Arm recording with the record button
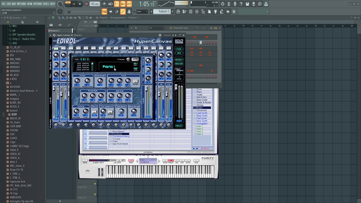Viewport: 361px width, 203px height. pyautogui.click(x=87, y=4)
